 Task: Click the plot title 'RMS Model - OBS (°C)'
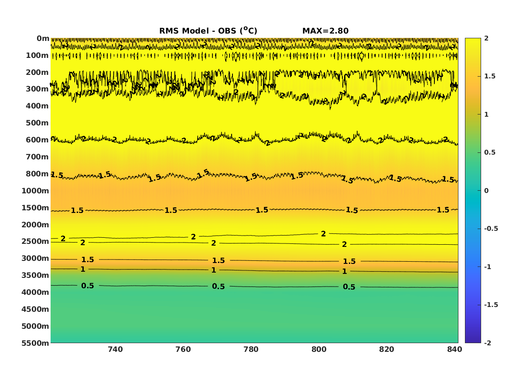(208, 31)
